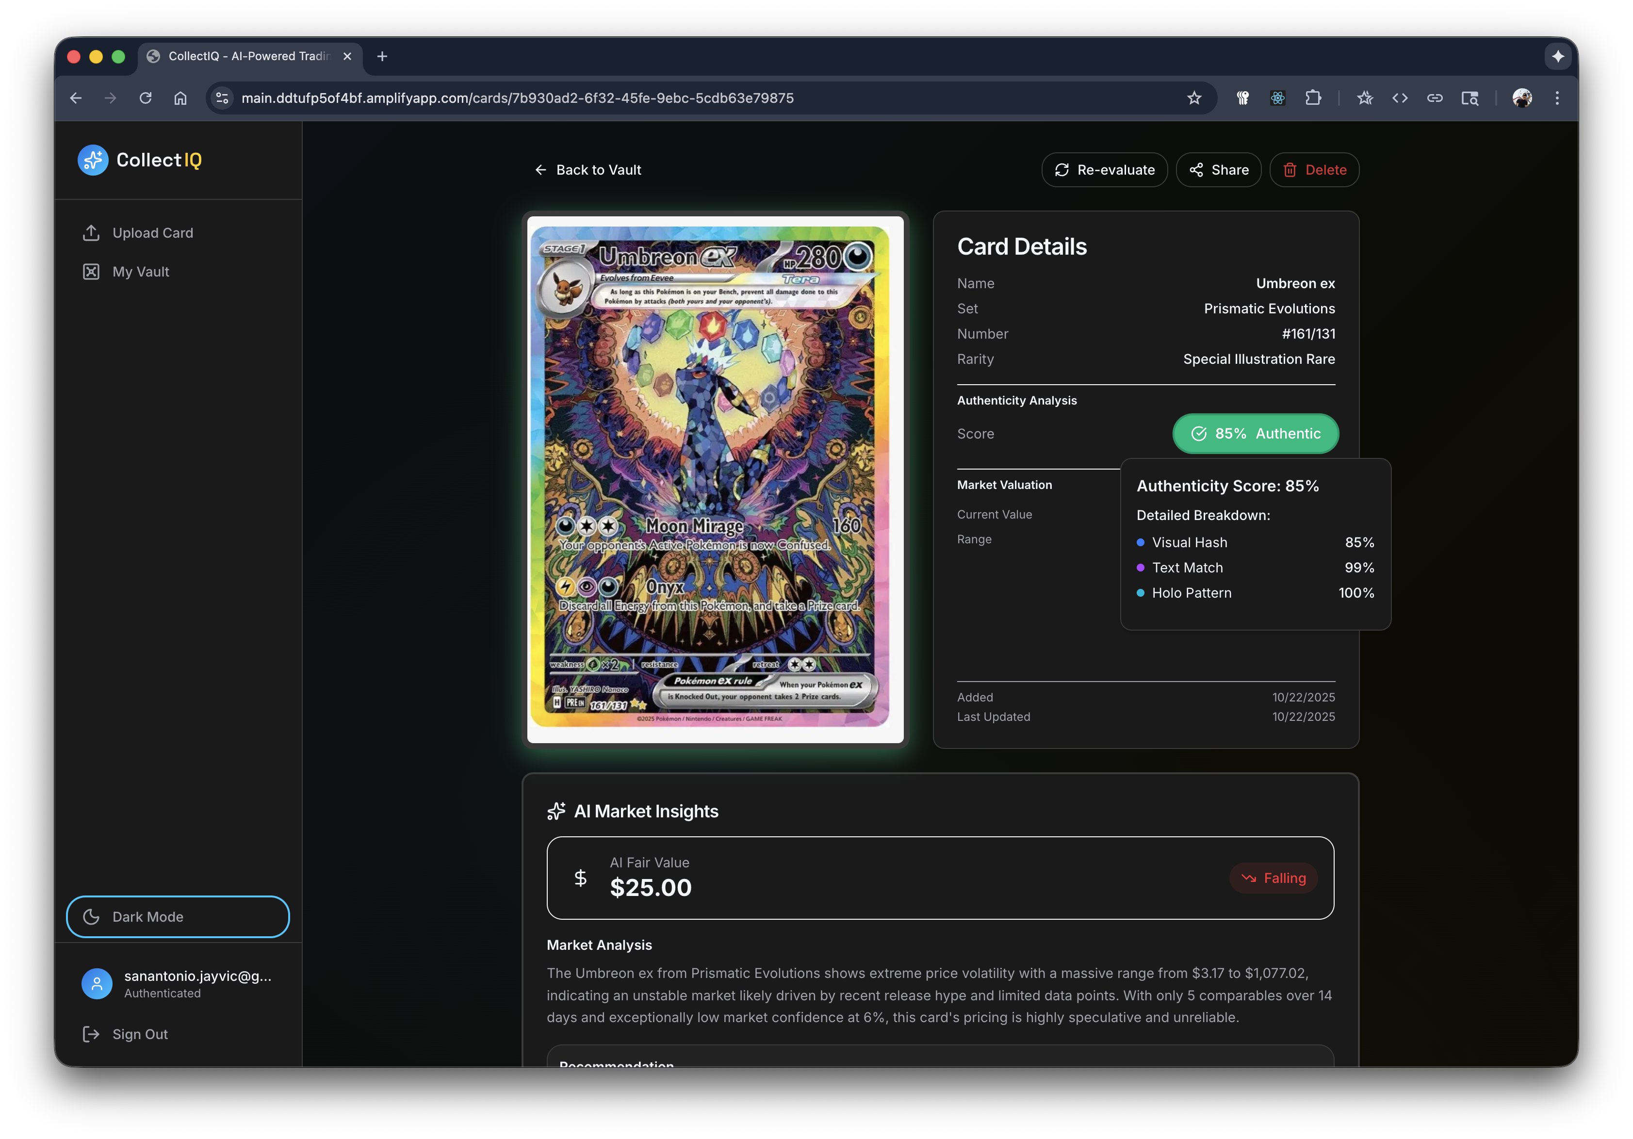This screenshot has height=1139, width=1633.
Task: Click the user avatar icon
Action: [x=97, y=983]
